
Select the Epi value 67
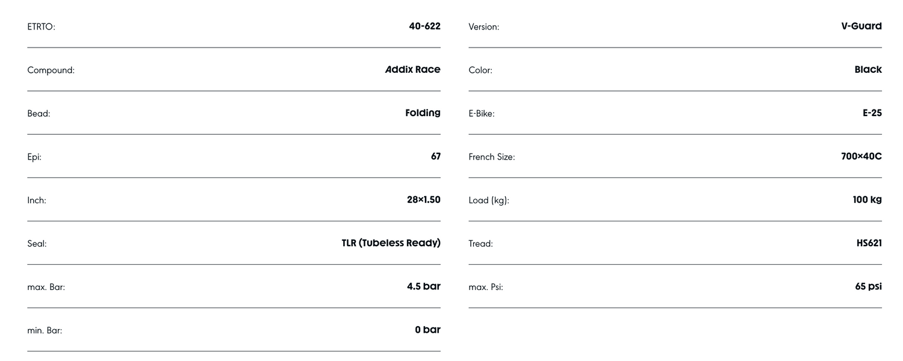(x=436, y=156)
